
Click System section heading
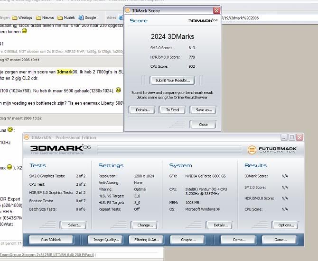(180, 165)
